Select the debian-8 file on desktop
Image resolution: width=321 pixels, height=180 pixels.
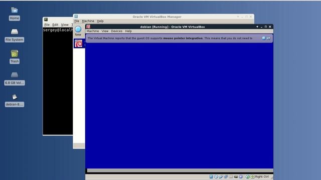coord(15,100)
